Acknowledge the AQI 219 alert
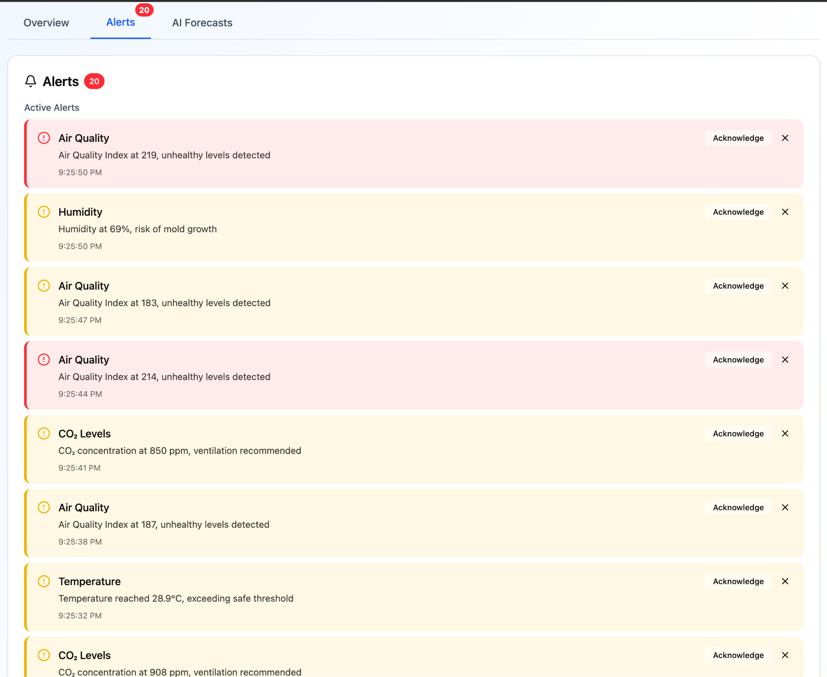Screen dimensions: 827x677 click(x=738, y=138)
